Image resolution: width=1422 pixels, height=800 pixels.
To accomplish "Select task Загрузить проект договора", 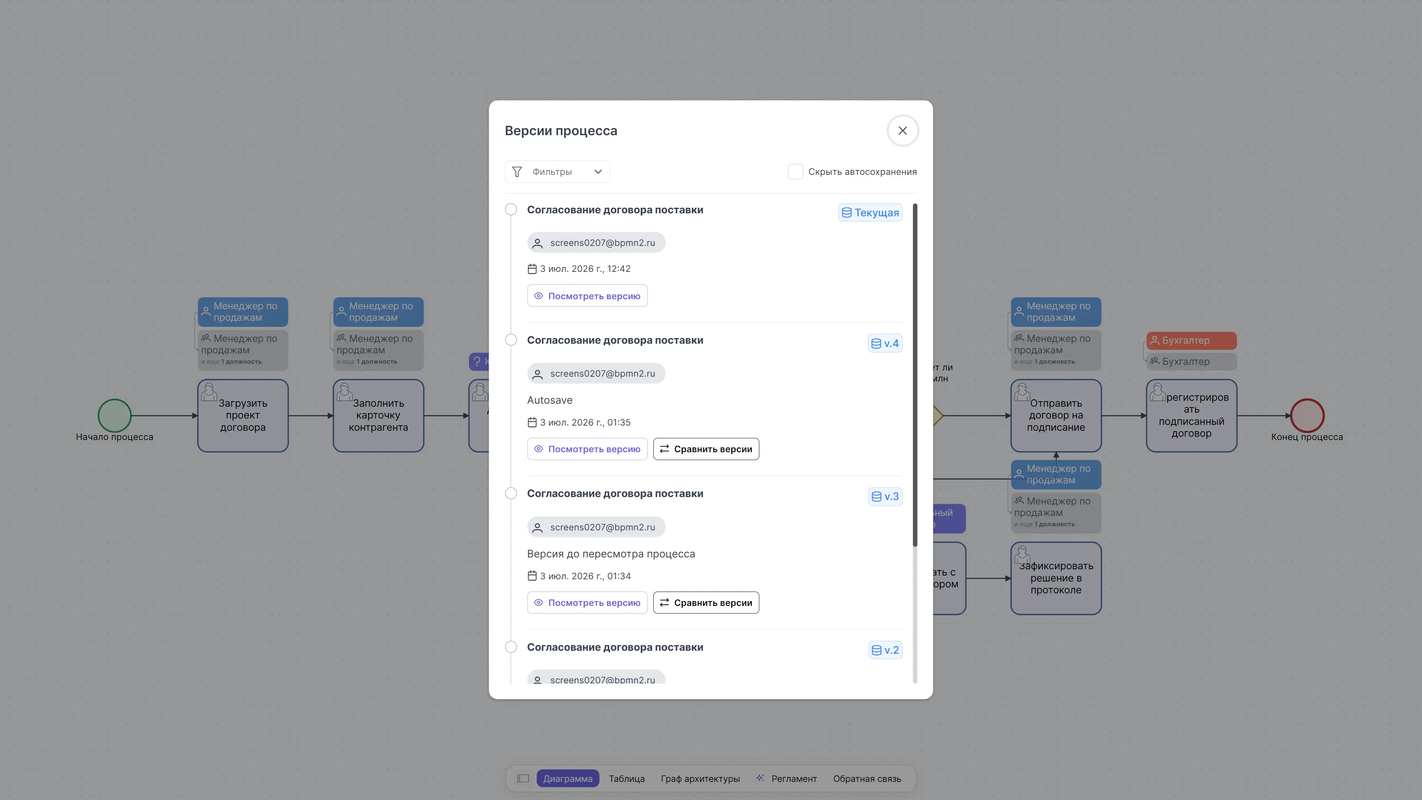I will 243,415.
